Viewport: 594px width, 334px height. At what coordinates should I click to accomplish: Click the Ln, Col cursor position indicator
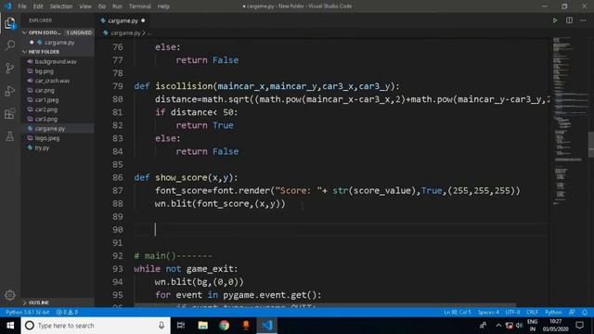[x=458, y=312]
